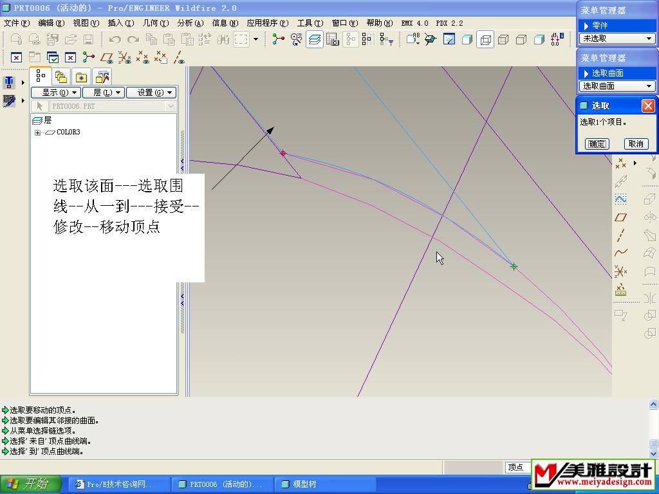Open the 分析 menu

pos(190,23)
